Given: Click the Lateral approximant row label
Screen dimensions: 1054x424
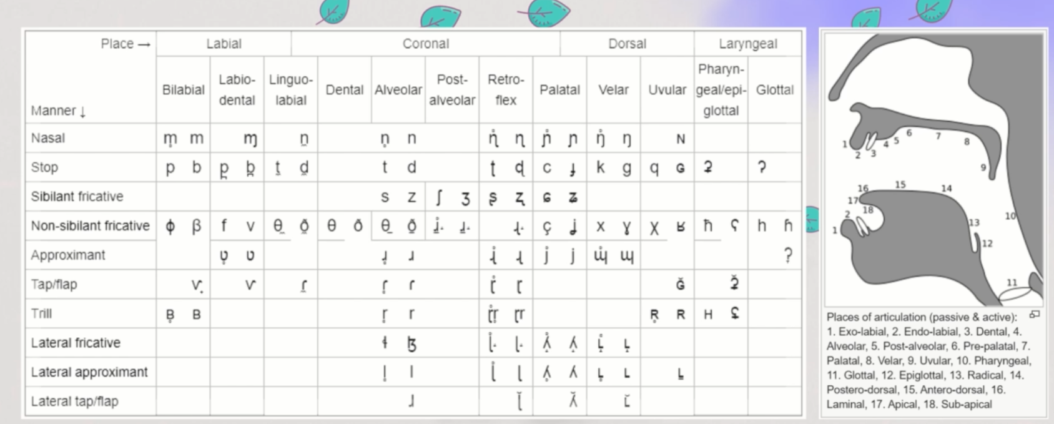Looking at the screenshot, I should tap(89, 372).
